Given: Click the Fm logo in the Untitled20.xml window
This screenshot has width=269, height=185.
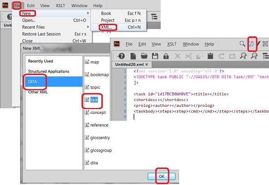Looking at the screenshot, I should pyautogui.click(x=117, y=44).
